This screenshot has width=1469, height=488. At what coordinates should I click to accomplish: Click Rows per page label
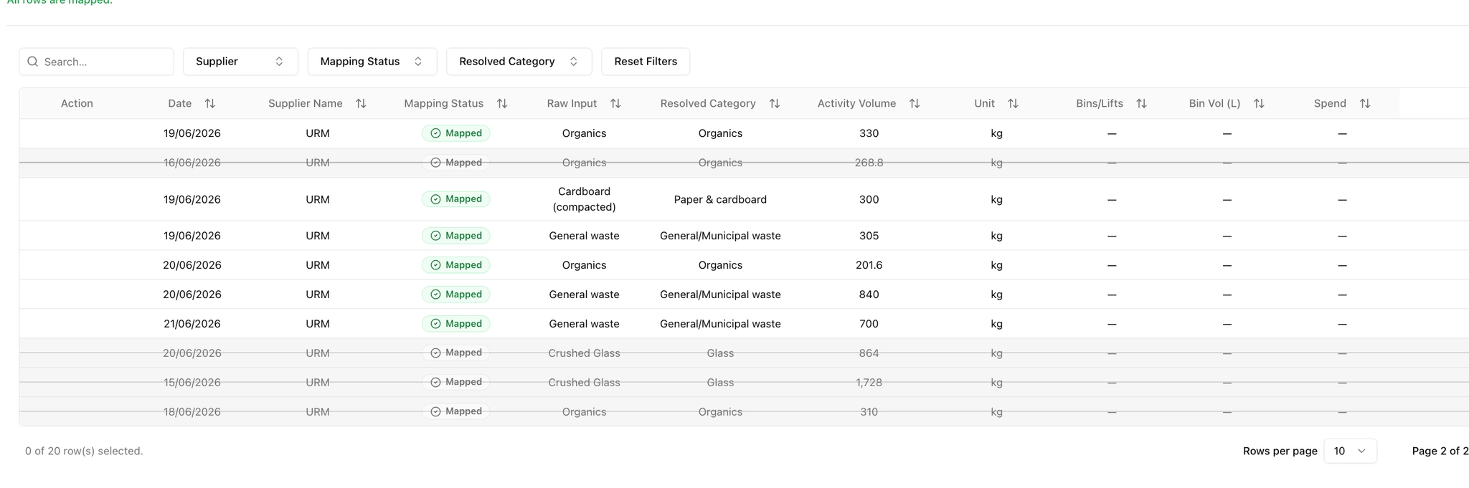click(1280, 451)
